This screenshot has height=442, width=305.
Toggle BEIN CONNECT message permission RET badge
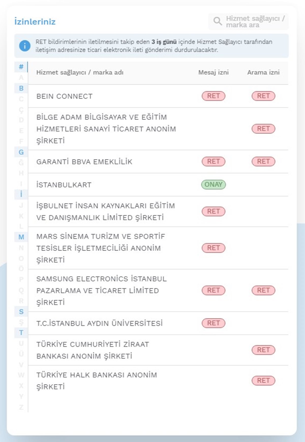pos(213,96)
